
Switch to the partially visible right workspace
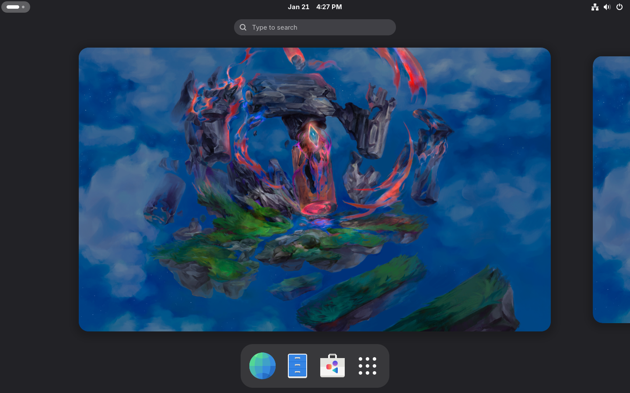point(612,190)
